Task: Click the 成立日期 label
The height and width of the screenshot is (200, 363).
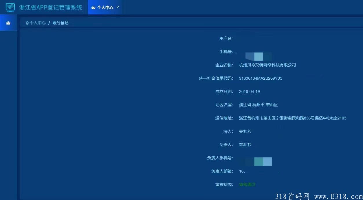Action: [x=224, y=91]
